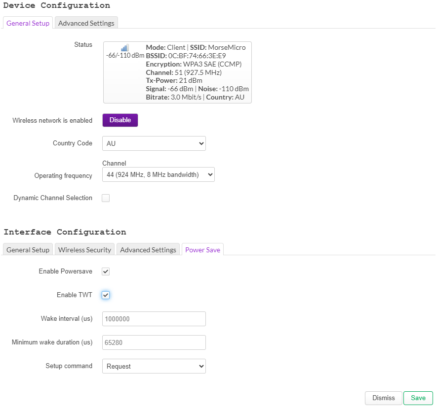Open the Wireless Security tab
437x409 pixels.
click(x=84, y=250)
